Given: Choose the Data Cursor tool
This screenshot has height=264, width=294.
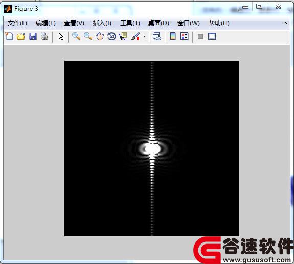Looking at the screenshot, I should coord(123,36).
